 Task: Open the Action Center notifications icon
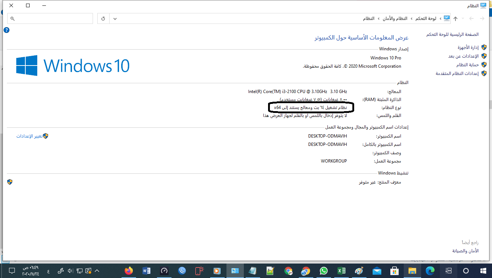12,271
